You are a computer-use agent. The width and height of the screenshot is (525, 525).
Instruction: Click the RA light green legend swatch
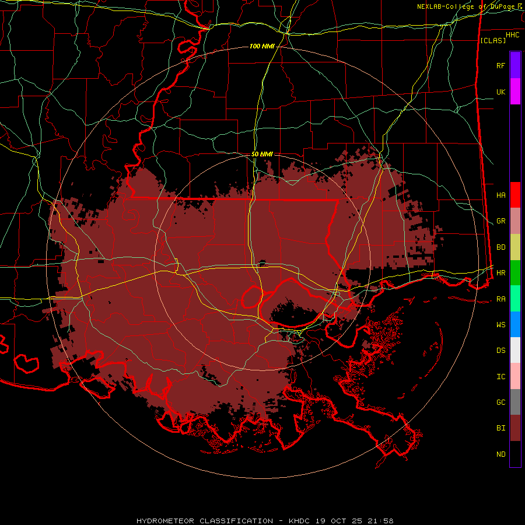click(x=515, y=299)
